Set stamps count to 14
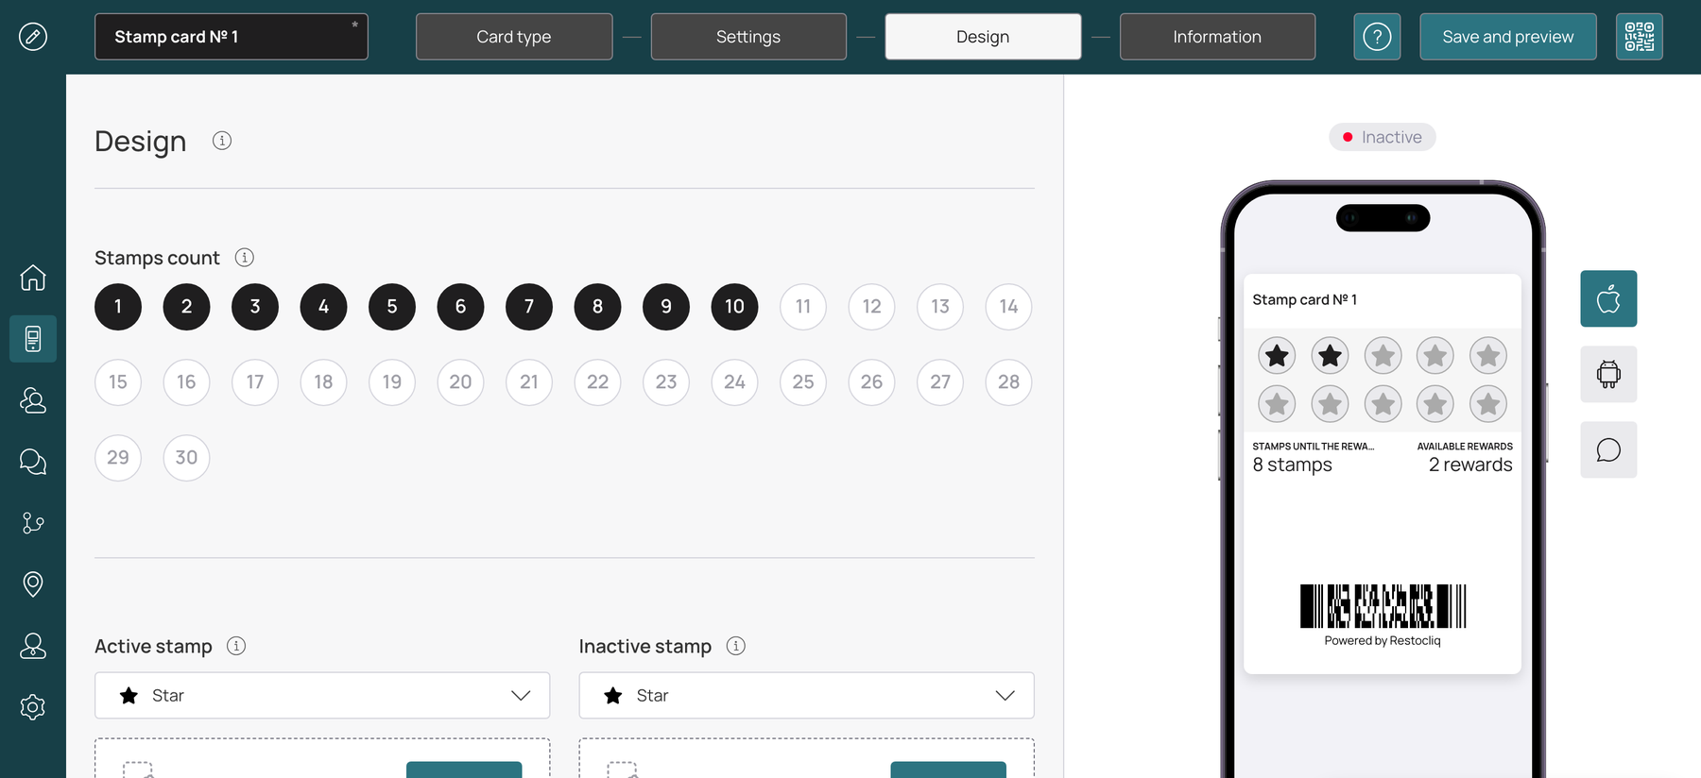 [1008, 307]
